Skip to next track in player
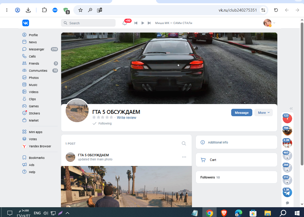 [149, 23]
